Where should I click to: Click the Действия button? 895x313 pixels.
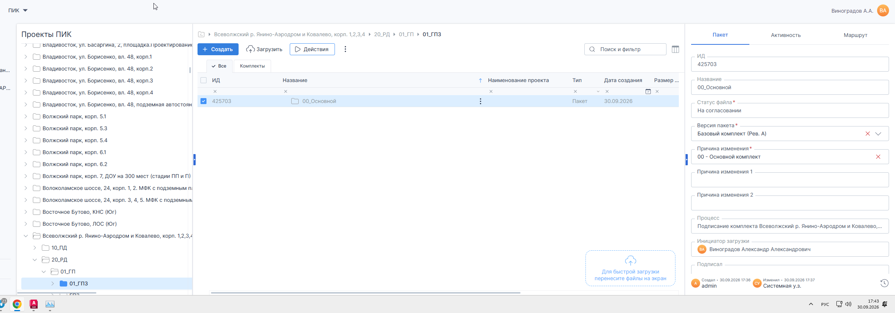pyautogui.click(x=312, y=49)
